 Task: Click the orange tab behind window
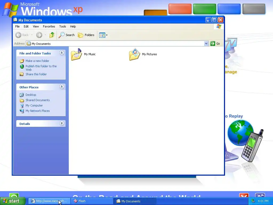155,13
